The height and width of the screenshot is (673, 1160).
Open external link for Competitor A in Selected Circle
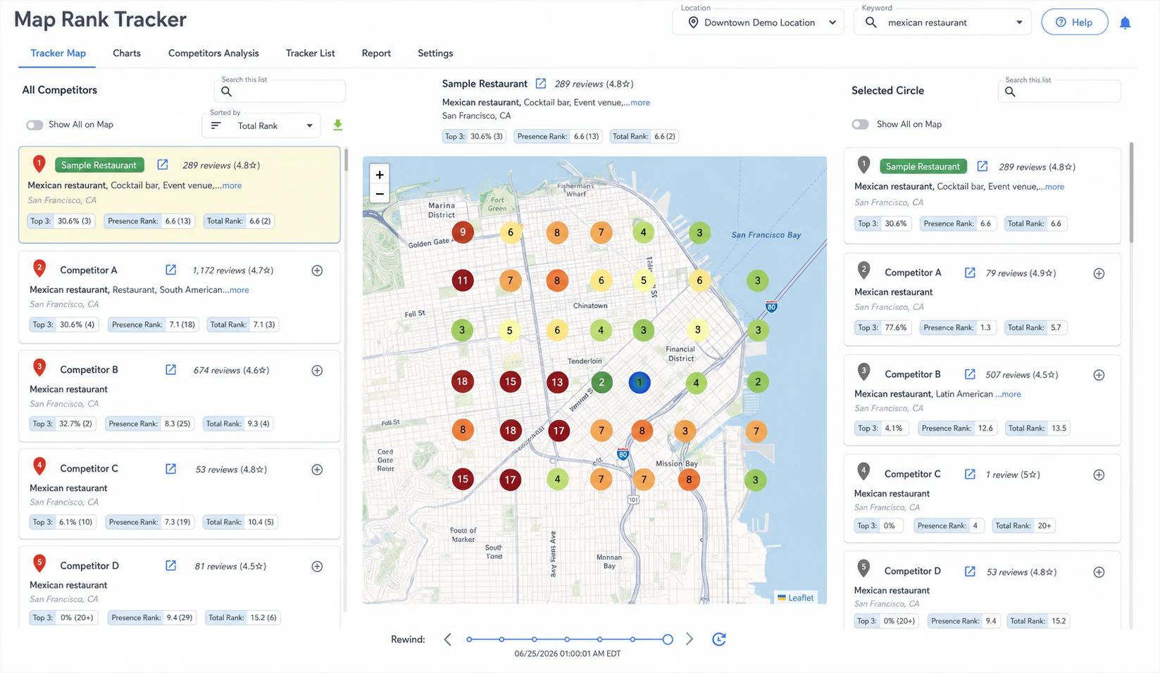(x=970, y=273)
